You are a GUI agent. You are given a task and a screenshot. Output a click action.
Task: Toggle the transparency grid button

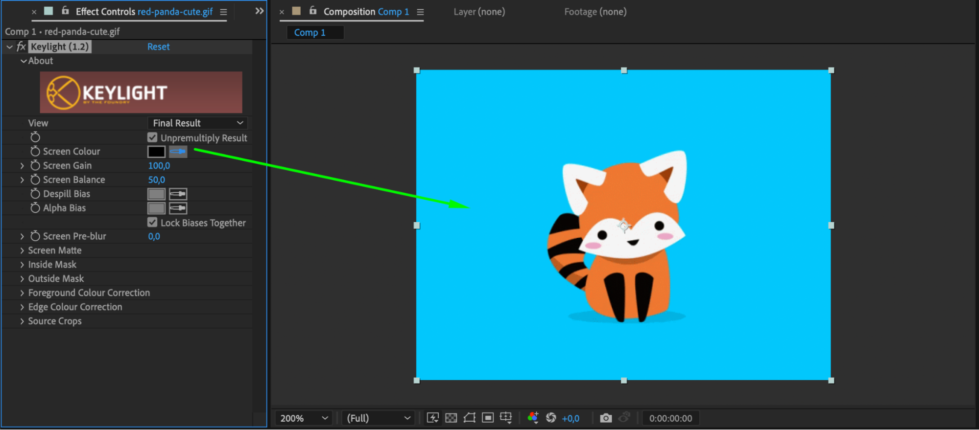point(451,418)
